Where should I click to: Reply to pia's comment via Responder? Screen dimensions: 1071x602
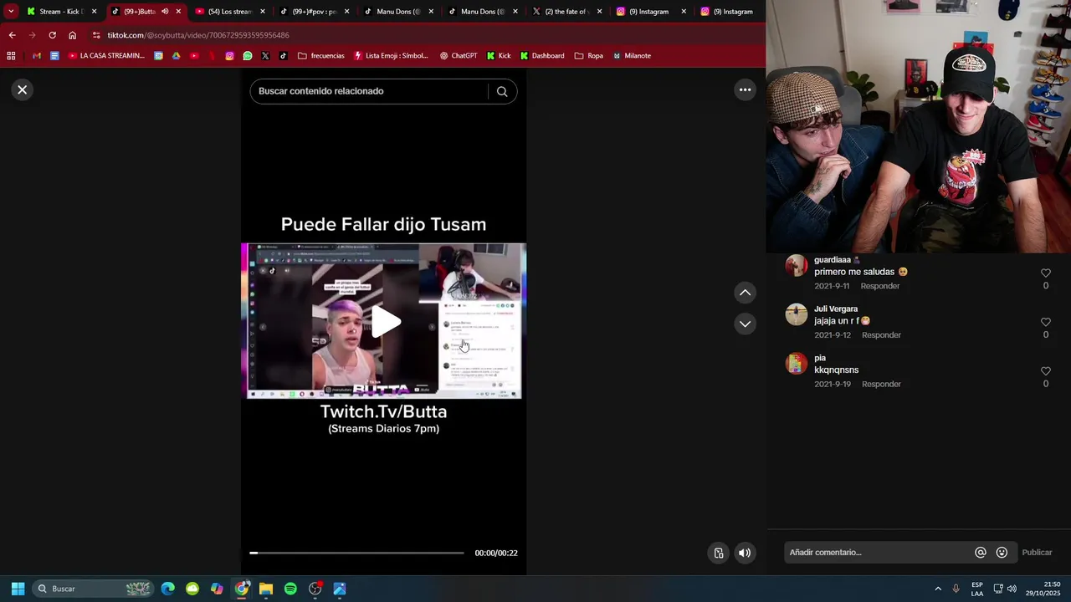coord(881,385)
